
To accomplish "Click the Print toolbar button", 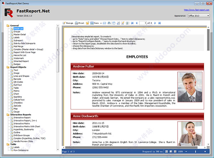I will coord(80,23).
